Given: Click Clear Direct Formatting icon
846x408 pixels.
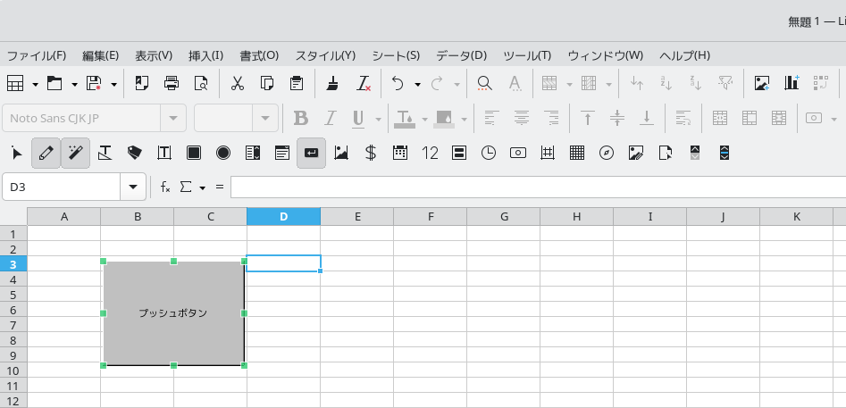Looking at the screenshot, I should point(364,83).
